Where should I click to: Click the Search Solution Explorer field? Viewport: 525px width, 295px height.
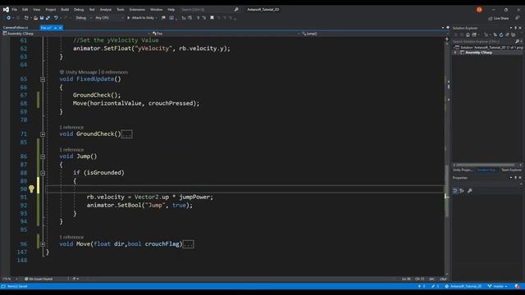(x=483, y=42)
